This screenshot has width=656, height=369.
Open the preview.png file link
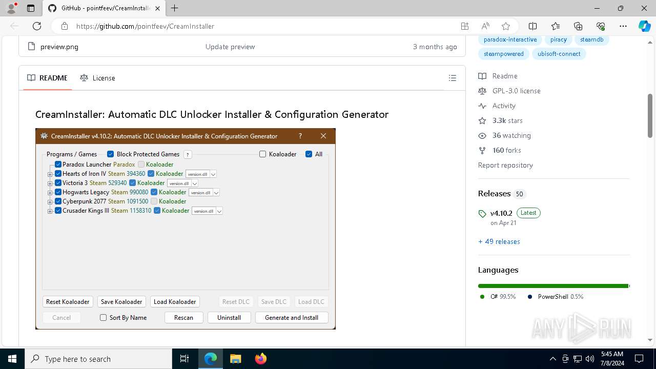pos(59,47)
